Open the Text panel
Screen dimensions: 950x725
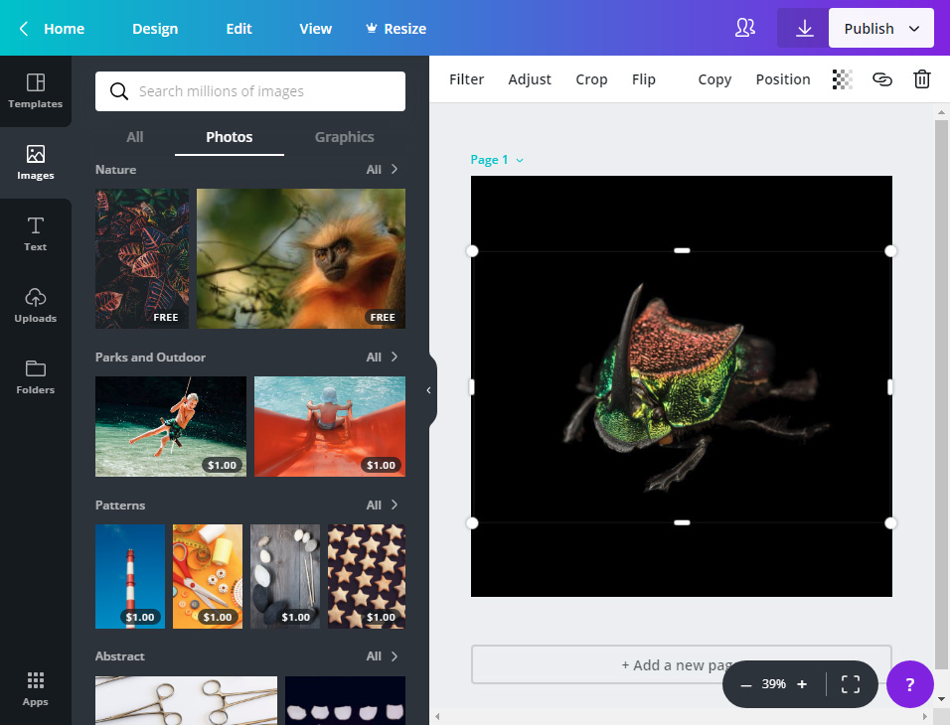[x=35, y=234]
